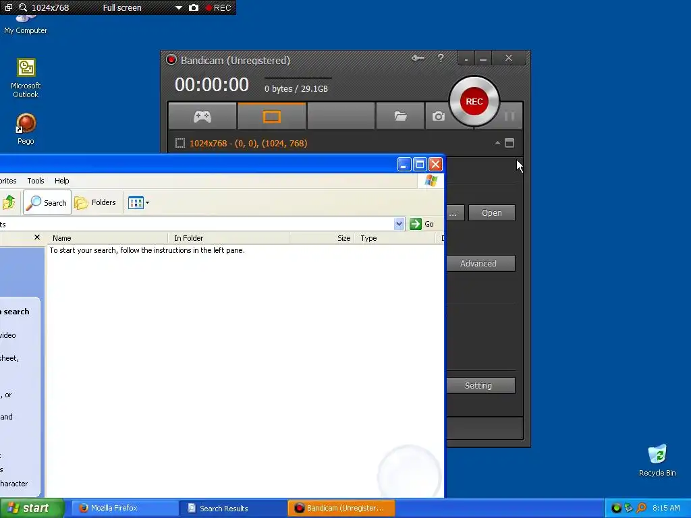Sort by the In Folder column header
The image size is (691, 518).
[229, 238]
